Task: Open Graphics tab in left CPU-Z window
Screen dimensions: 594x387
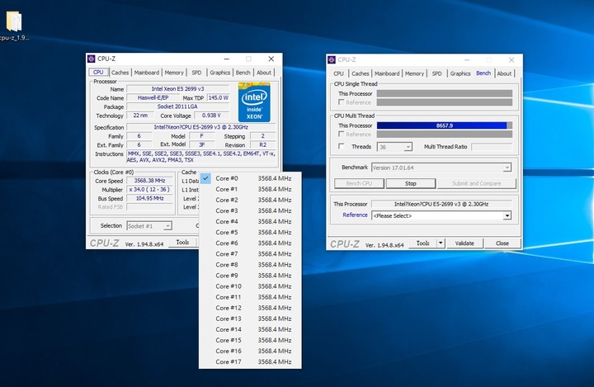Action: (220, 73)
